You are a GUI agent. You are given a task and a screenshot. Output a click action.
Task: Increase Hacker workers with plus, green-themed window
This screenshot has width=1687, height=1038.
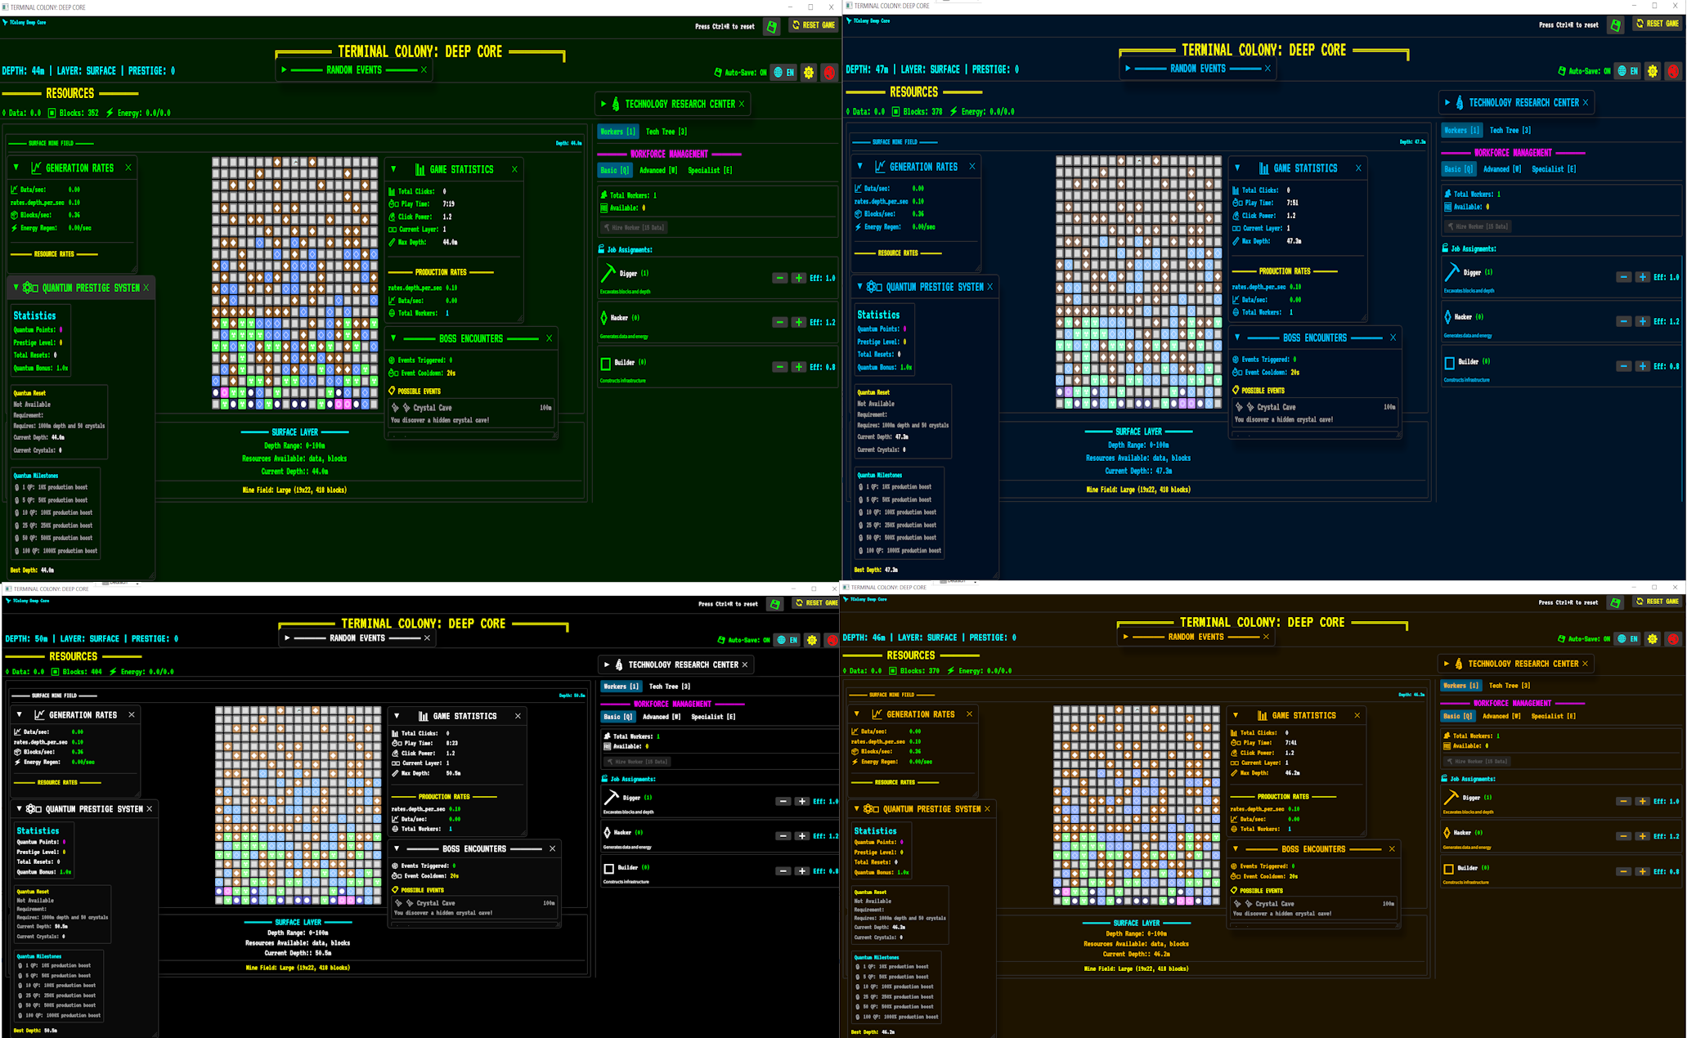click(799, 322)
